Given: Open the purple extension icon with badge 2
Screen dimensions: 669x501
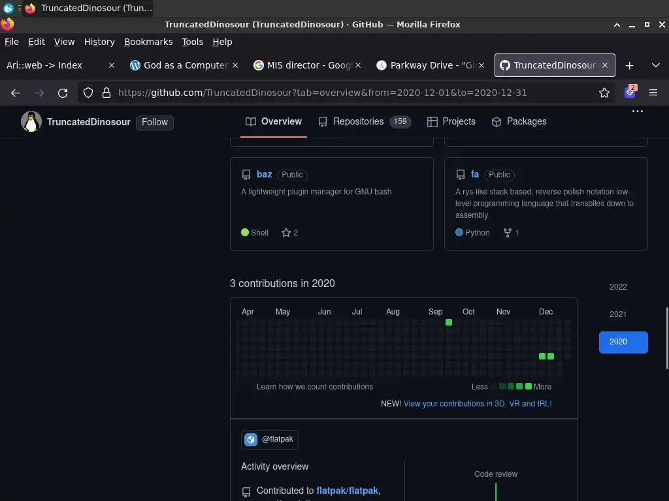Looking at the screenshot, I should (630, 91).
